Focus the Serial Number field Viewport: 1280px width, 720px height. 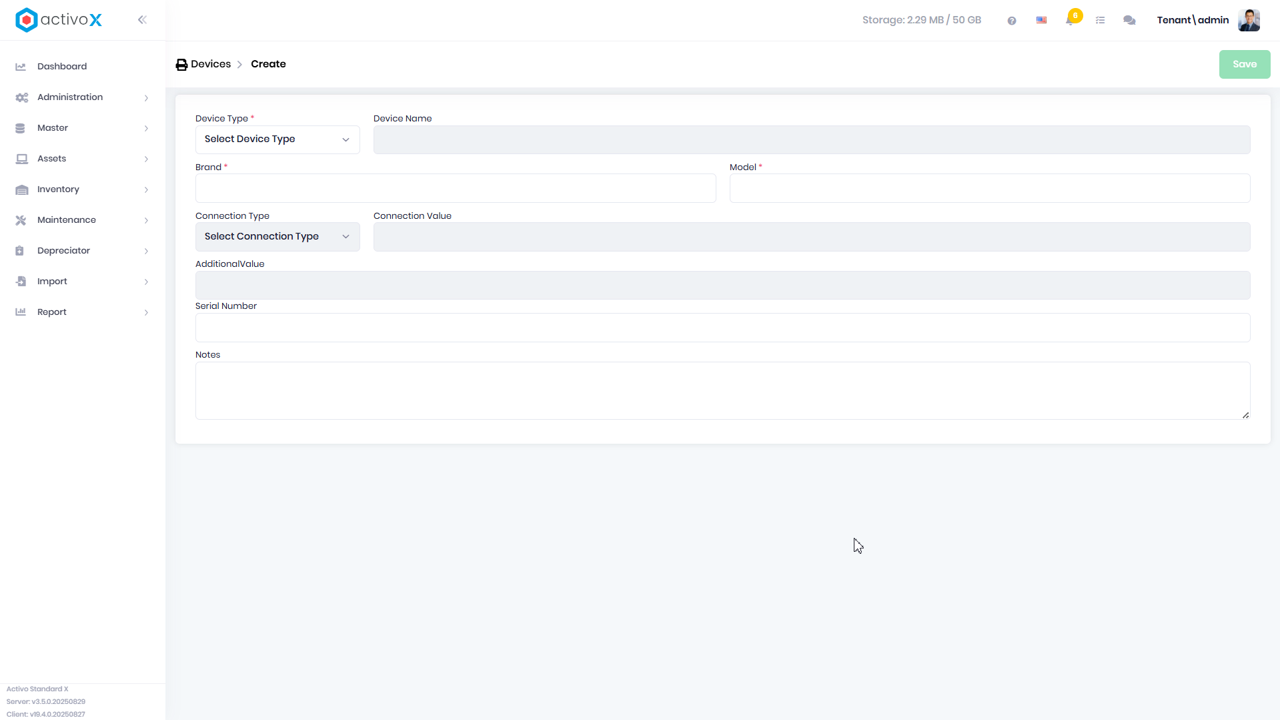pyautogui.click(x=723, y=328)
